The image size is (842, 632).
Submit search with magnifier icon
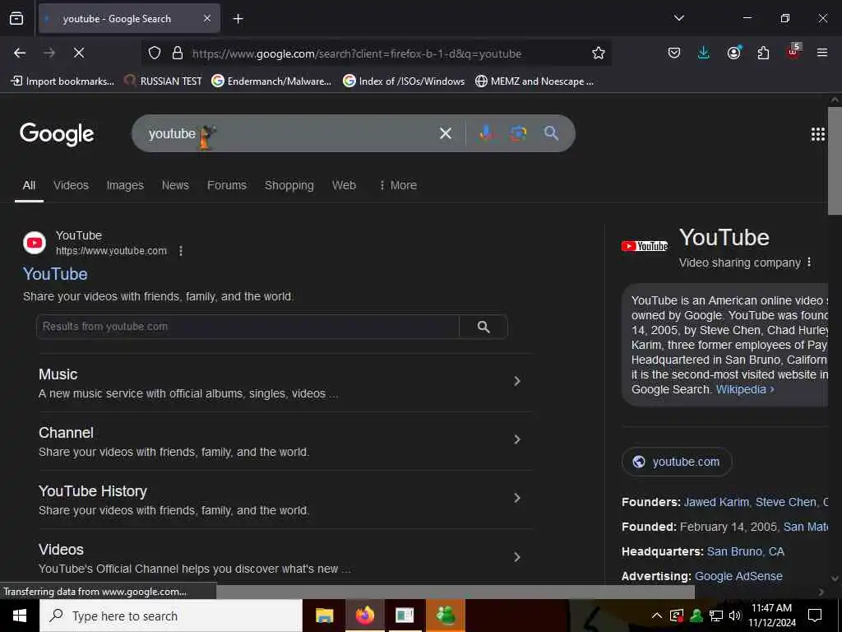coord(551,133)
